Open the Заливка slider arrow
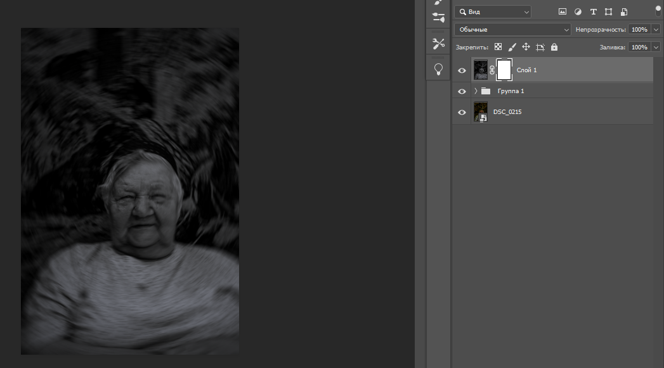The height and width of the screenshot is (368, 664). click(x=656, y=48)
